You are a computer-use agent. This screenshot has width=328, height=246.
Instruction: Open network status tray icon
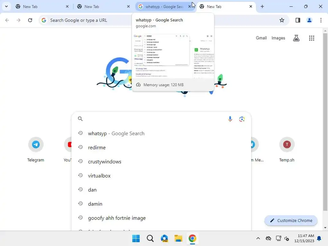[x=278, y=238]
